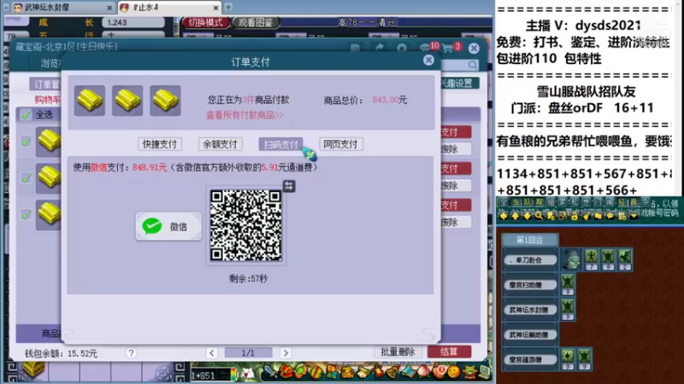Go to next cart page arrow

coord(286,352)
